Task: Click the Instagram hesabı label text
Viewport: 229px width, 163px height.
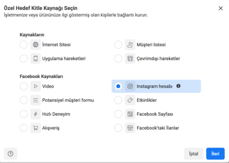Action: point(155,86)
